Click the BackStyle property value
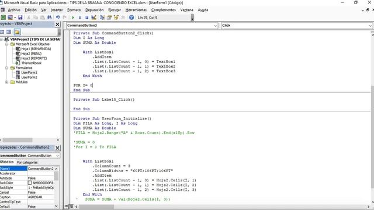 click(41, 188)
